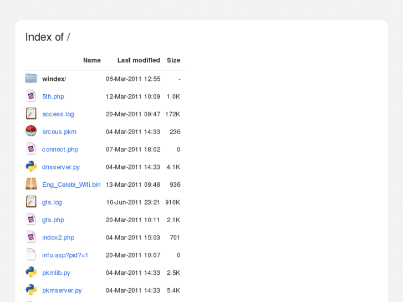Click the size value '910K'
Viewport: 403px width, 302px height.
(173, 202)
